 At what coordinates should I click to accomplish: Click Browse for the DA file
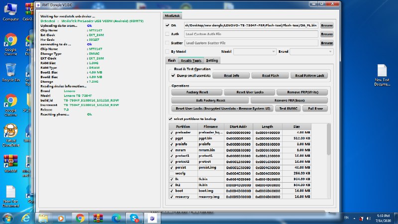(x=327, y=25)
